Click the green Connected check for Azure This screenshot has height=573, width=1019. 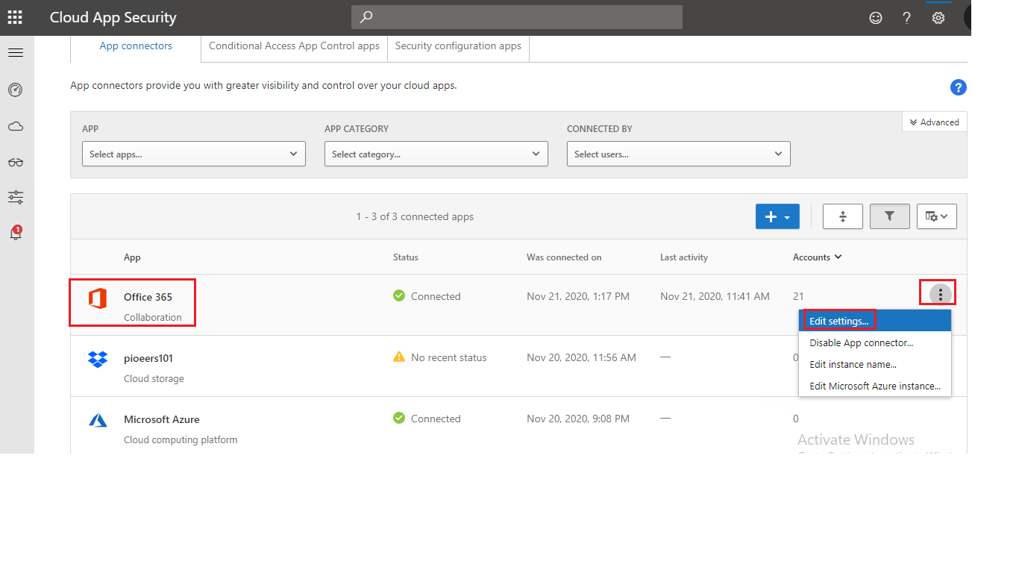pos(399,419)
